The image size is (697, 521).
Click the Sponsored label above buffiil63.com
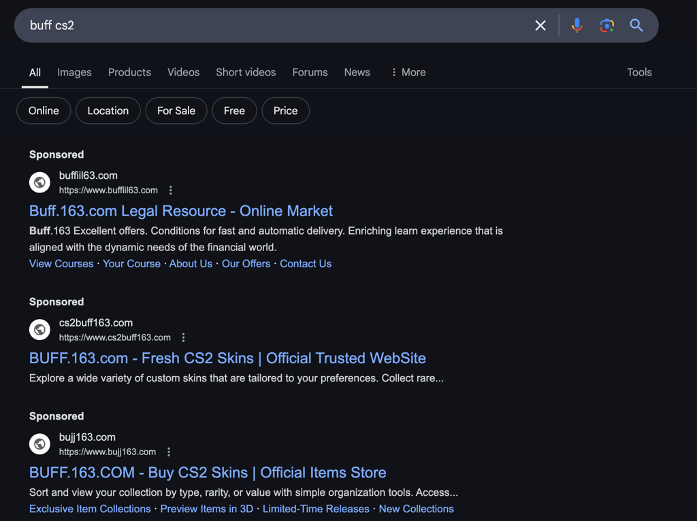(x=56, y=154)
